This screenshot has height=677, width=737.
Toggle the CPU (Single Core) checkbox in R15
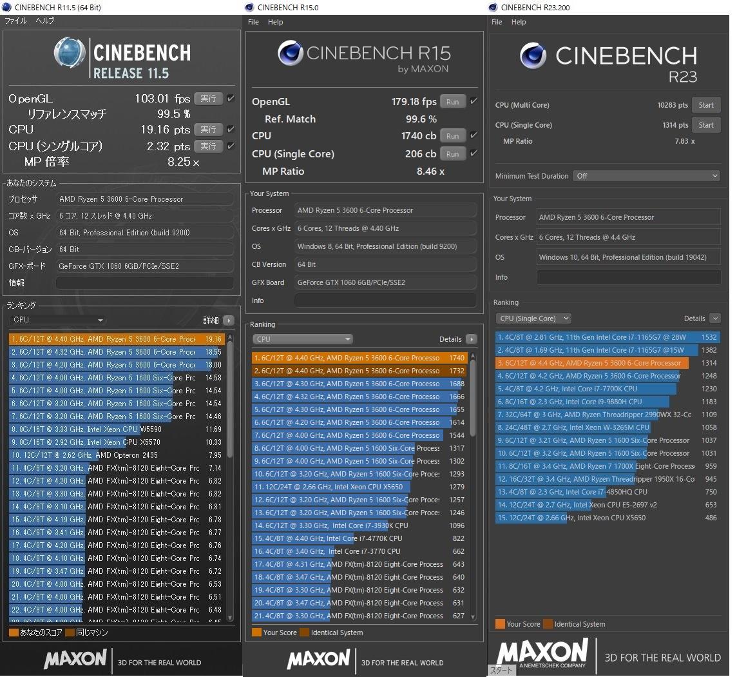point(474,153)
